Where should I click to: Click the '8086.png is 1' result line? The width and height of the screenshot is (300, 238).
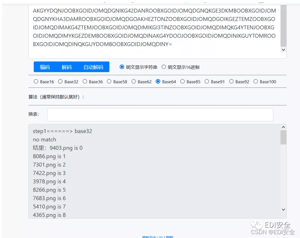49,156
